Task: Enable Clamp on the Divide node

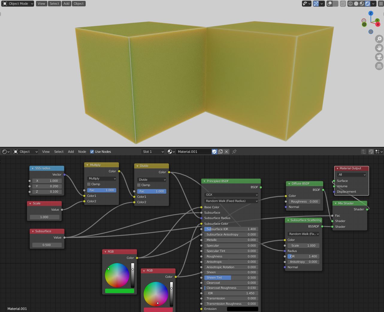Action: [139, 185]
